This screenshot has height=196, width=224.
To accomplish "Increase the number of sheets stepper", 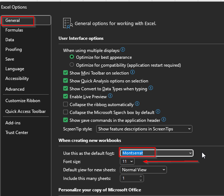I will coord(141,176).
